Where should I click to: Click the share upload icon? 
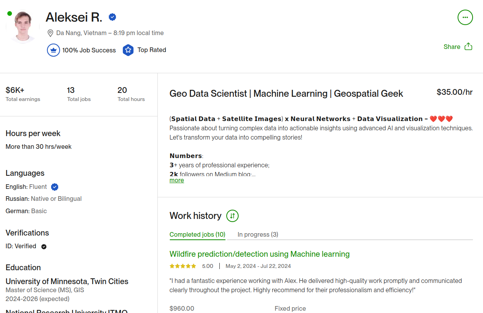468,47
